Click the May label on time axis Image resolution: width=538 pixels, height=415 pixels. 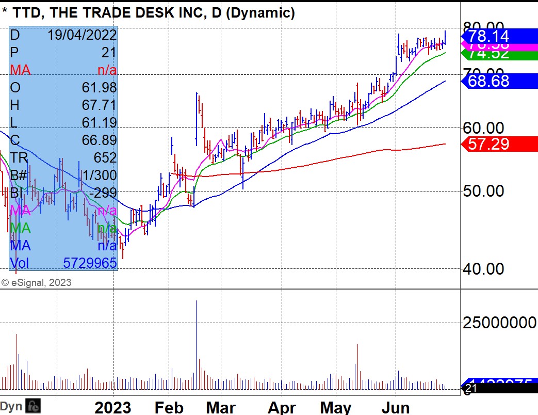[x=336, y=408]
